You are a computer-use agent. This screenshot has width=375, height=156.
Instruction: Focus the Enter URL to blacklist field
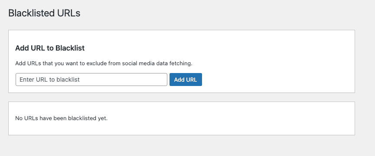91,80
